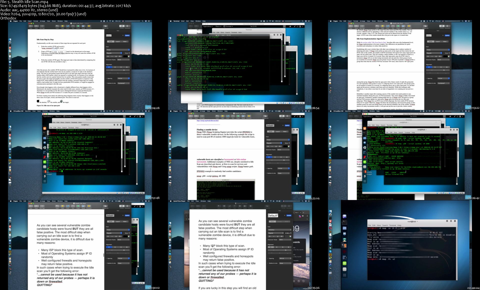Click Update button in 00:31:10 frame

click(127, 215)
